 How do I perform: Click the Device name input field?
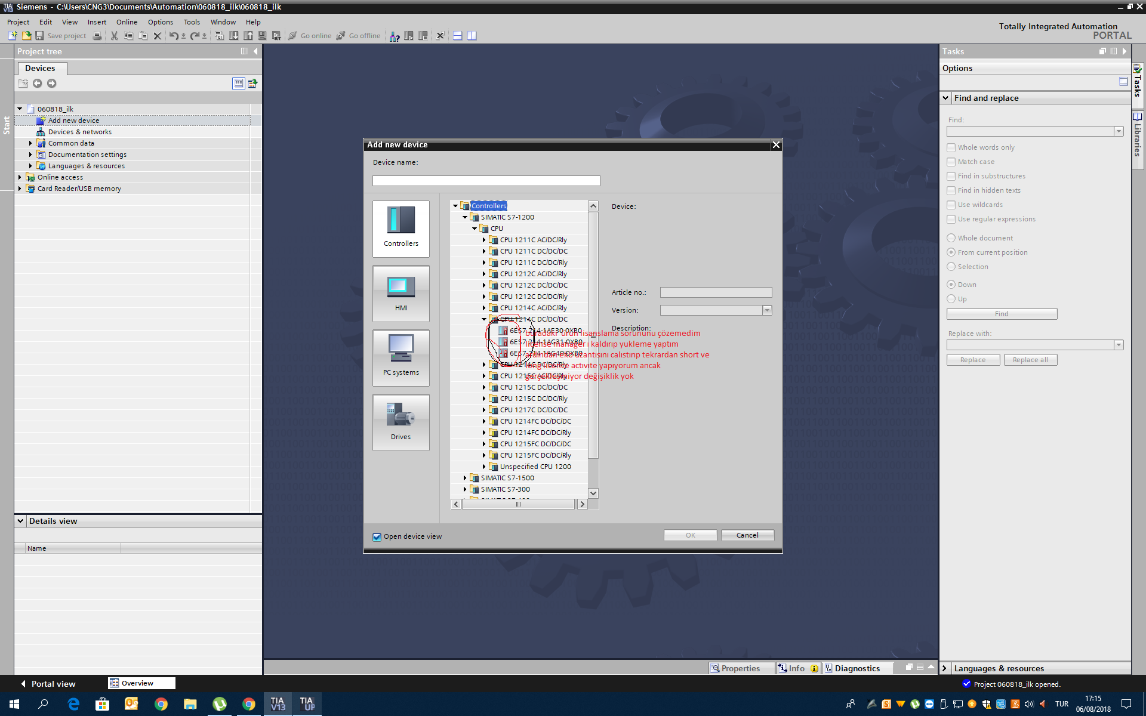(x=486, y=181)
